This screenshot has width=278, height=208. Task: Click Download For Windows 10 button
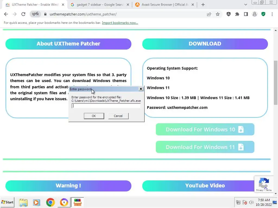205,129
